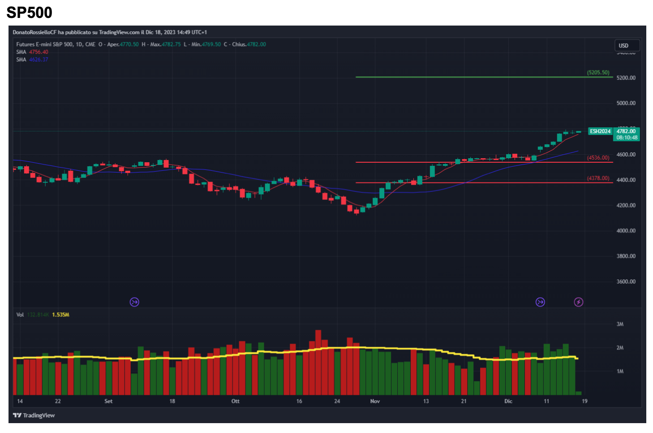Click the blue SMA 4626.37 legend entry

pos(32,60)
